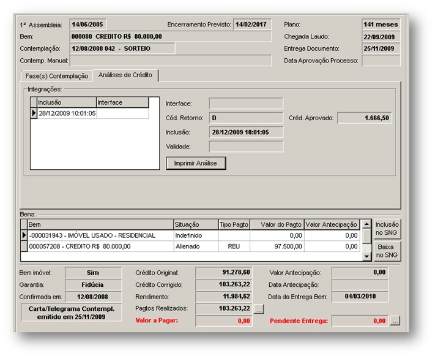Screen dimensions: 435x358
Task: Click the Valor Antecipação column header
Action: coord(332,224)
